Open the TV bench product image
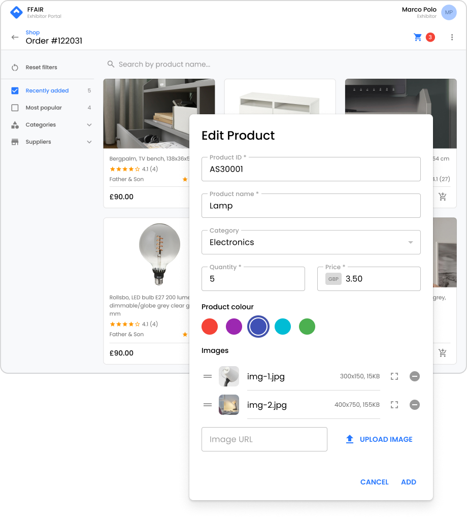Image resolution: width=467 pixels, height=519 pixels. [146, 114]
